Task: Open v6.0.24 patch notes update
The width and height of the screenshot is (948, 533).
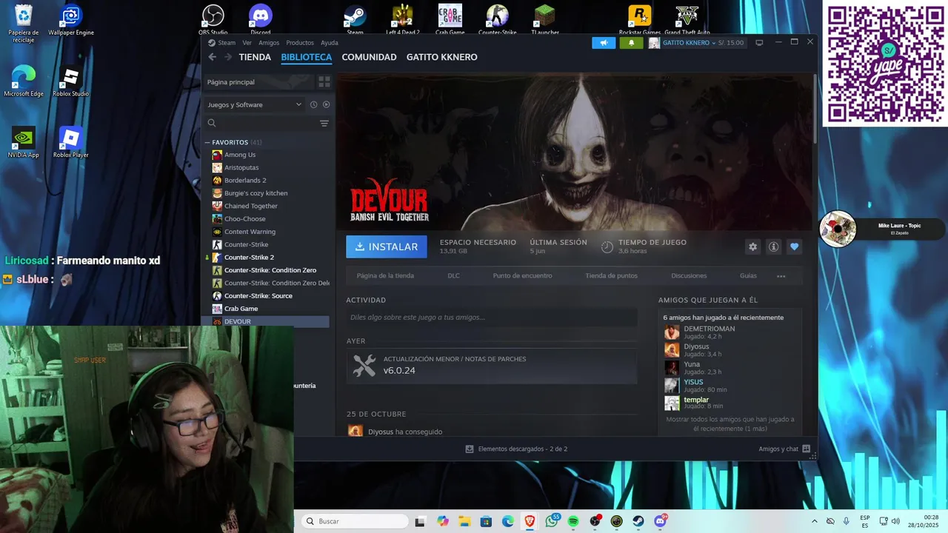Action: 492,366
